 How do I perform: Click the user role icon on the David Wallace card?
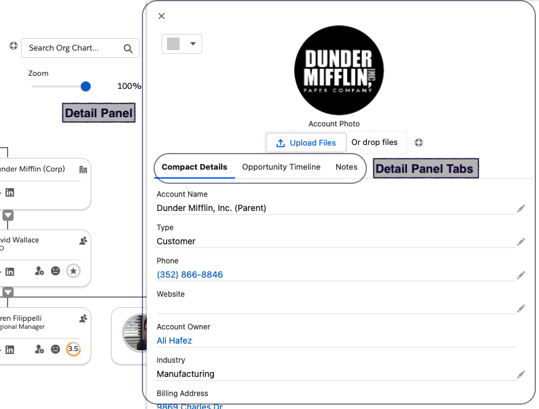[39, 271]
